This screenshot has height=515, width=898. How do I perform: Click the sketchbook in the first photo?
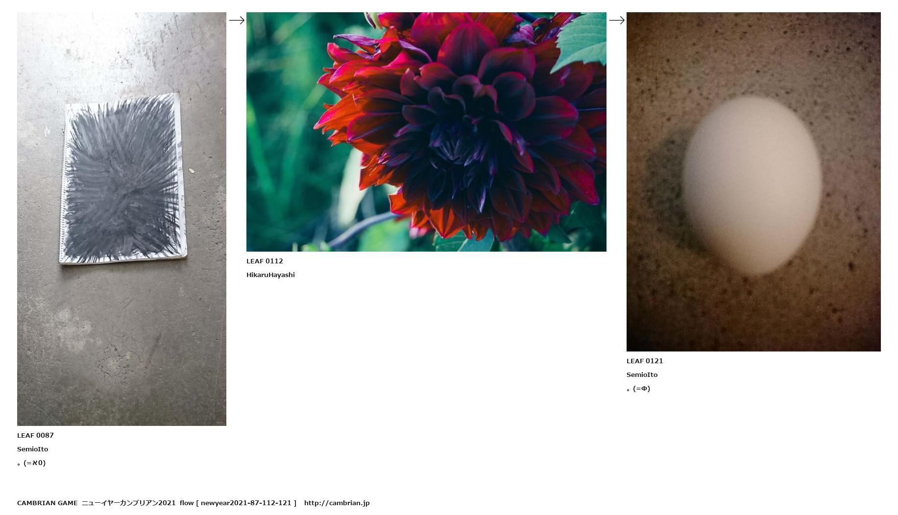point(122,179)
